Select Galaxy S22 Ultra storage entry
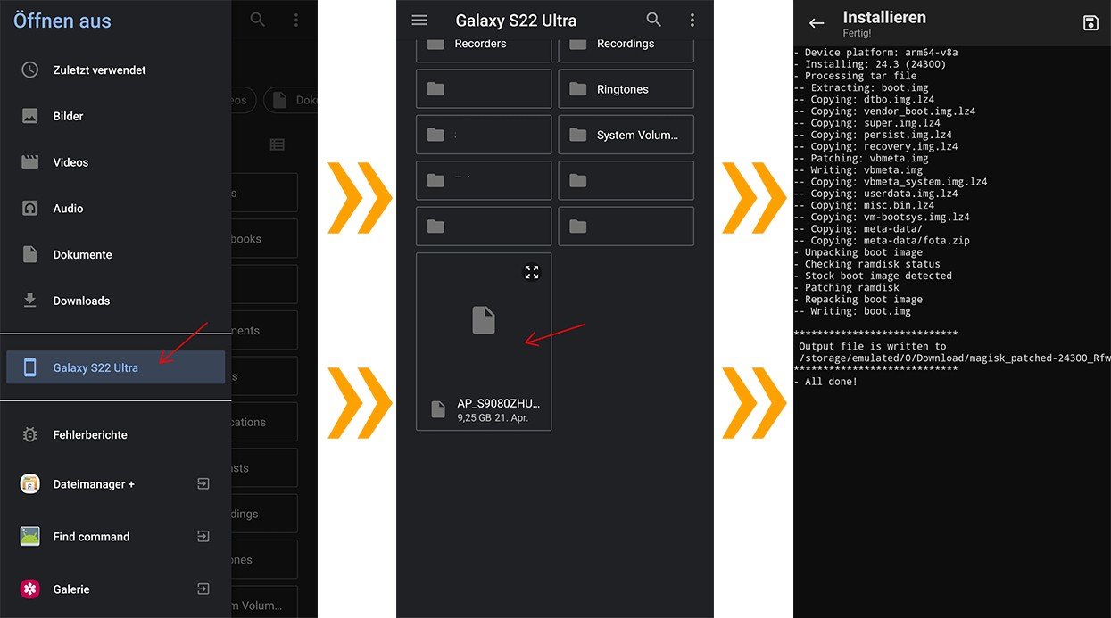1111x618 pixels. pos(115,367)
